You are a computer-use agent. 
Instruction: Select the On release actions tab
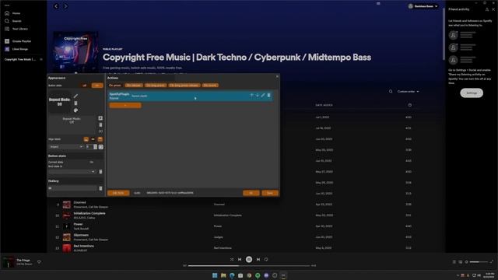pyautogui.click(x=134, y=86)
